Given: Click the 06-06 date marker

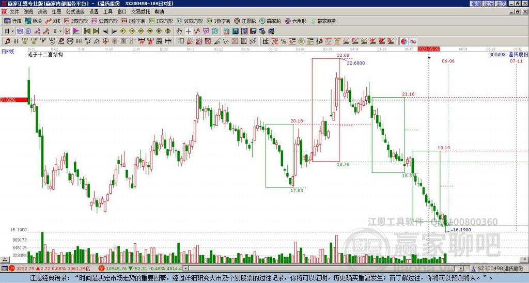Looking at the screenshot, I should [448, 61].
